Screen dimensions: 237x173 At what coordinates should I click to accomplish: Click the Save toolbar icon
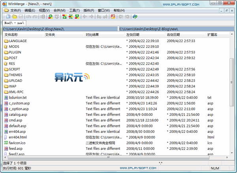point(21,17)
